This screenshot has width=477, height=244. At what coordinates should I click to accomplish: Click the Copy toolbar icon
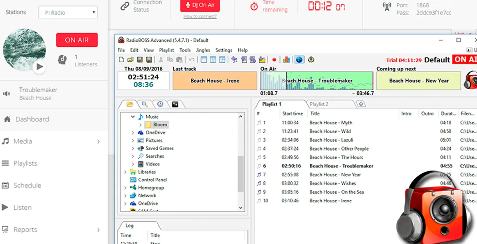(x=170, y=60)
